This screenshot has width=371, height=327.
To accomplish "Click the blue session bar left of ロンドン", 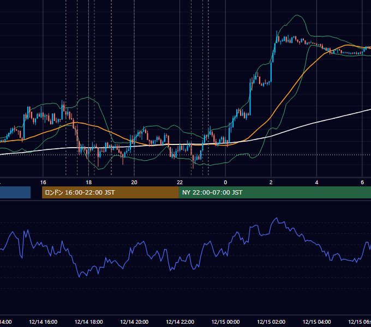I will pos(15,192).
